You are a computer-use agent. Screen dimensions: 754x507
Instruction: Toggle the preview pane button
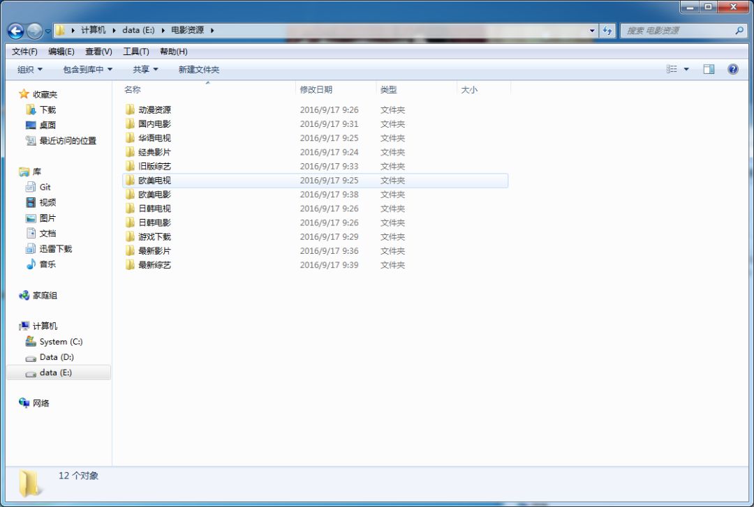(x=709, y=69)
